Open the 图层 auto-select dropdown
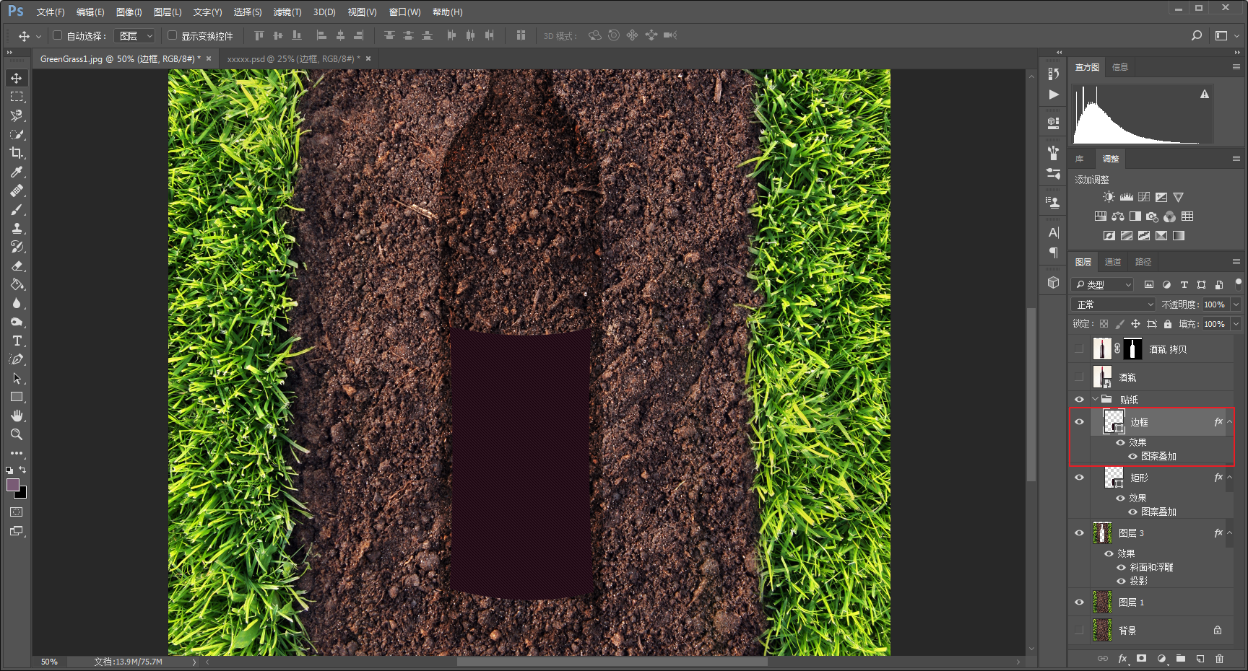The height and width of the screenshot is (671, 1248). (136, 35)
